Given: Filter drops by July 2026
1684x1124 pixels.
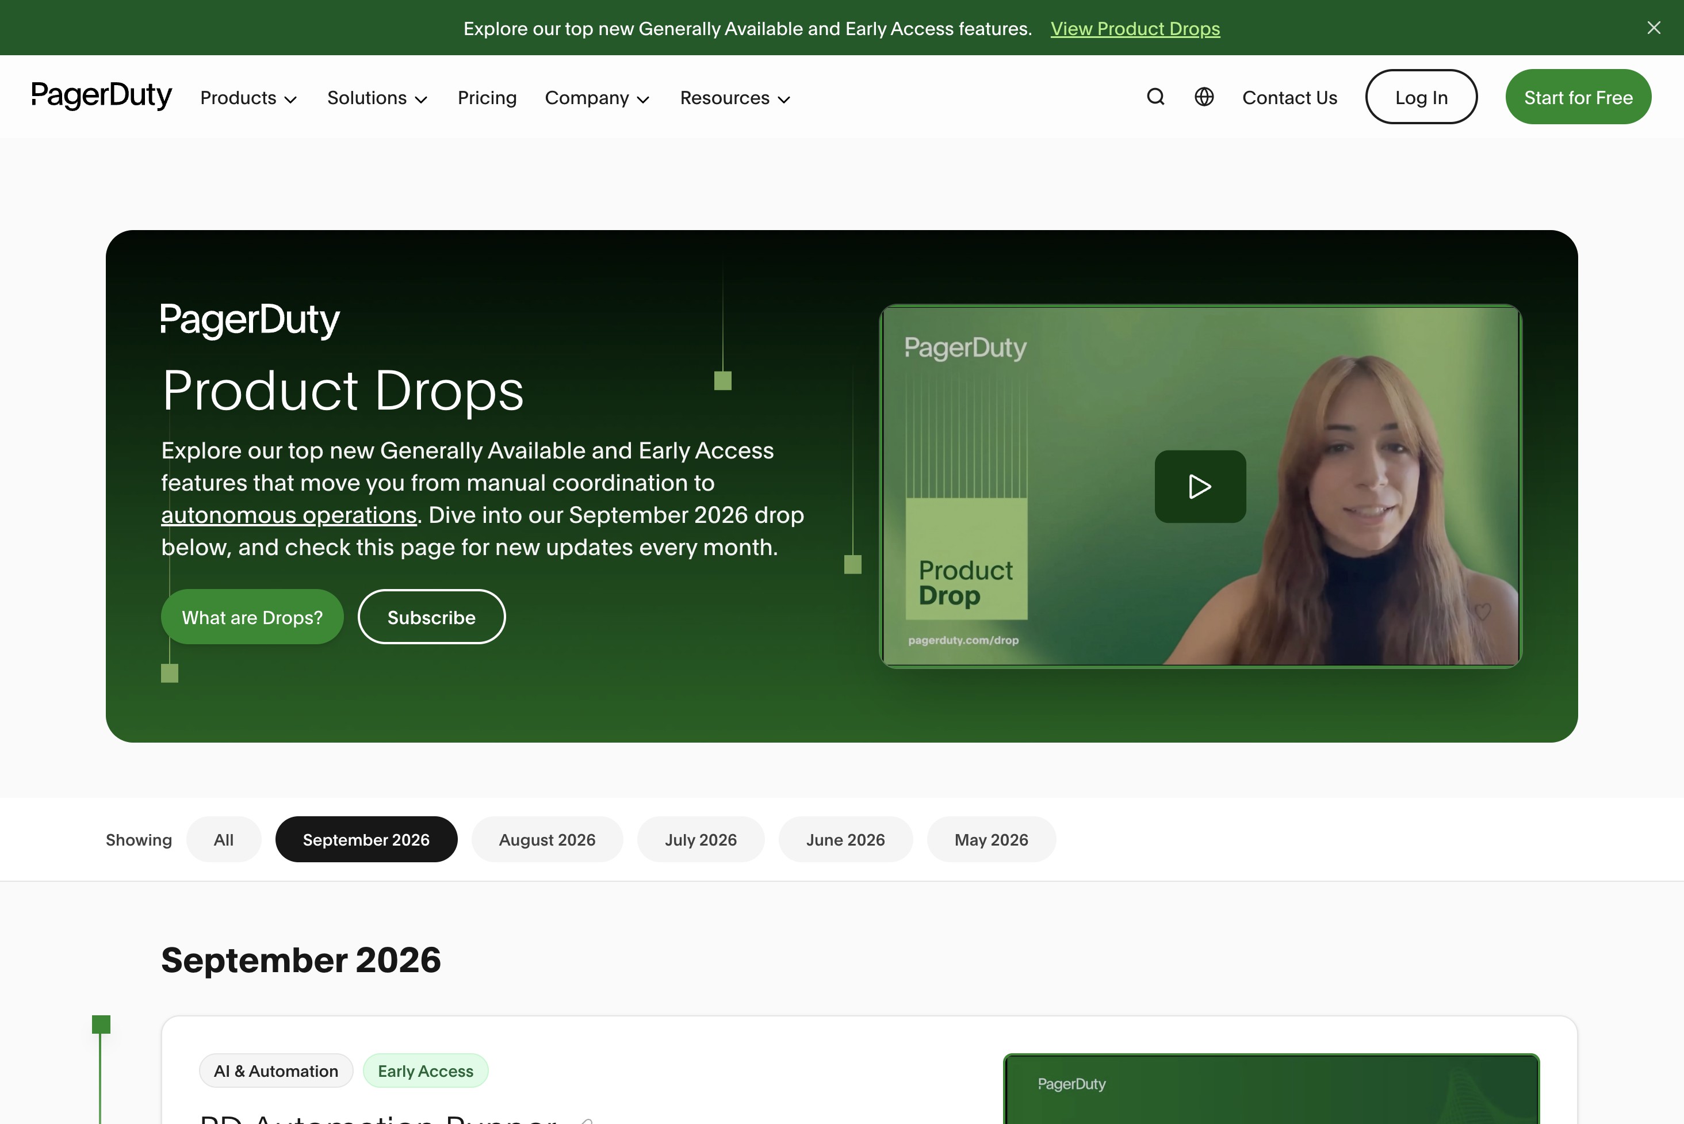Looking at the screenshot, I should (700, 839).
